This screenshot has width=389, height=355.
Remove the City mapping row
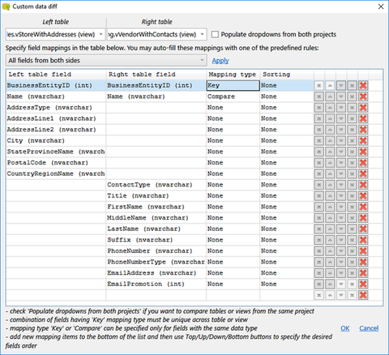pyautogui.click(x=363, y=141)
